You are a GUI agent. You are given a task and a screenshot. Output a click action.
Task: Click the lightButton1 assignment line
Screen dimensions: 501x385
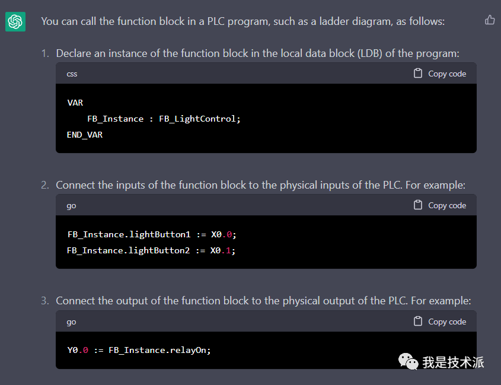pos(152,234)
